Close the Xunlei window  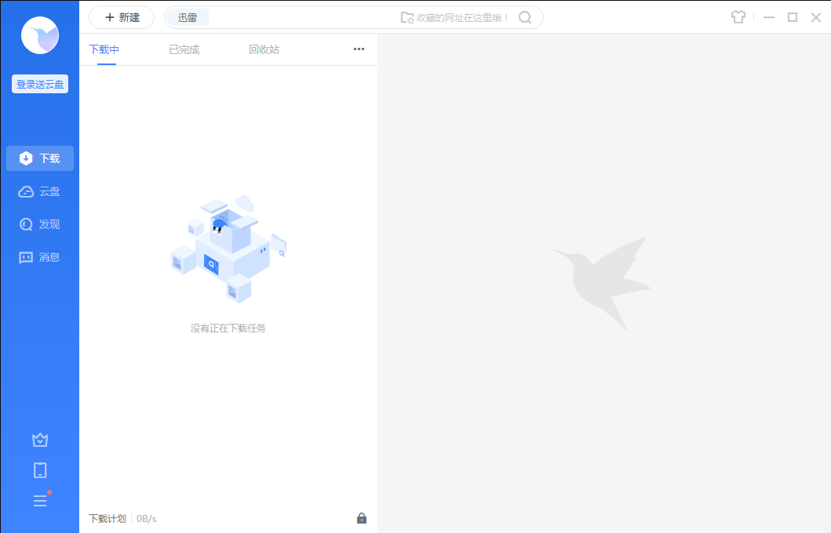(x=816, y=17)
